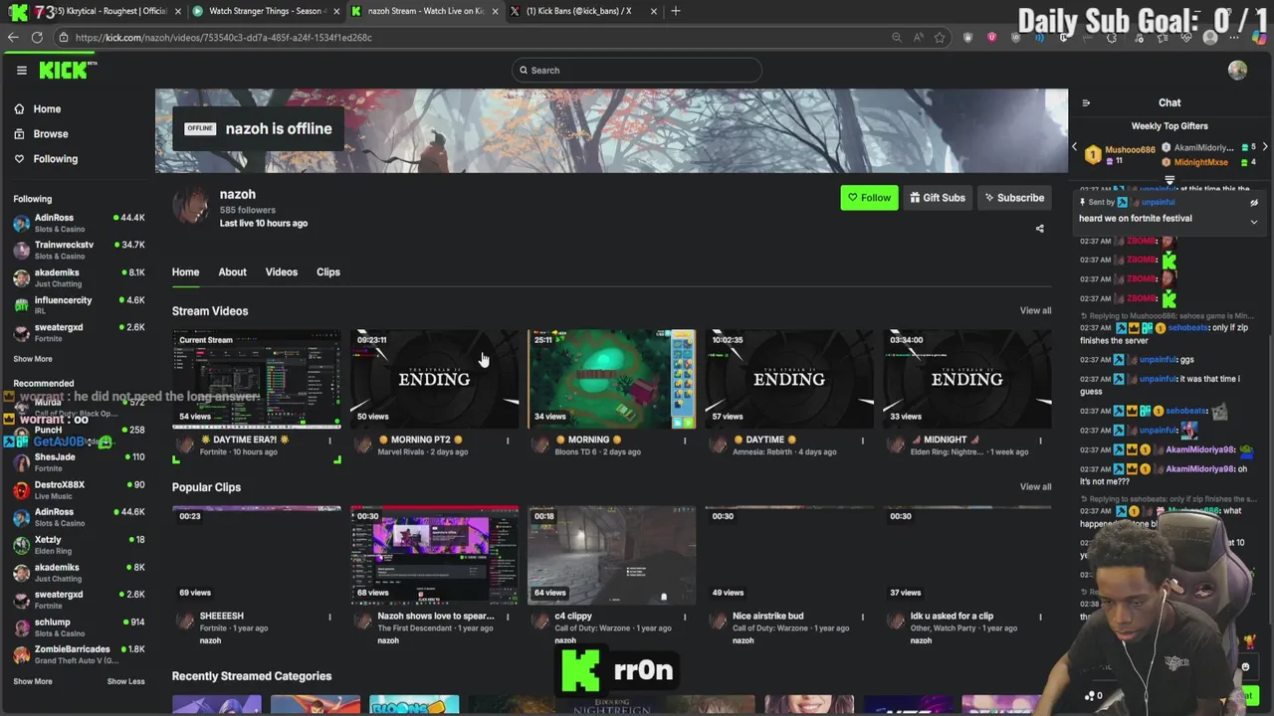Open options menu for Nice airstrike bud clip
The width and height of the screenshot is (1274, 716).
point(862,617)
